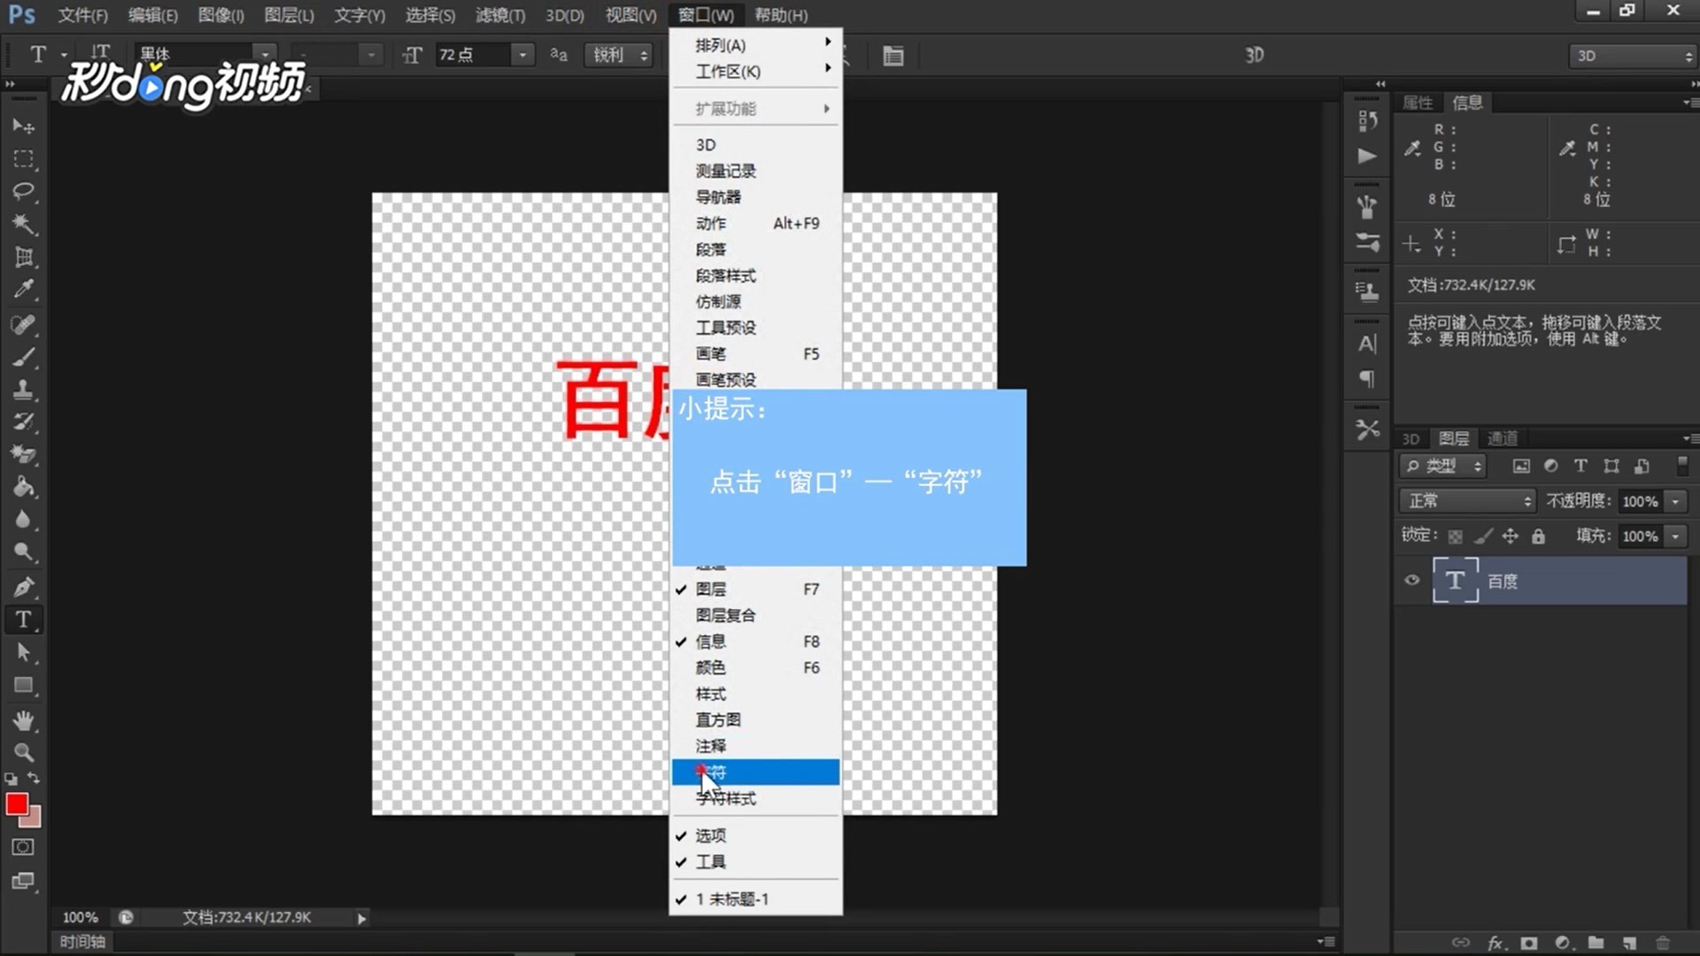Open the blend mode dropdown showing 正常
The height and width of the screenshot is (956, 1700).
tap(1465, 500)
